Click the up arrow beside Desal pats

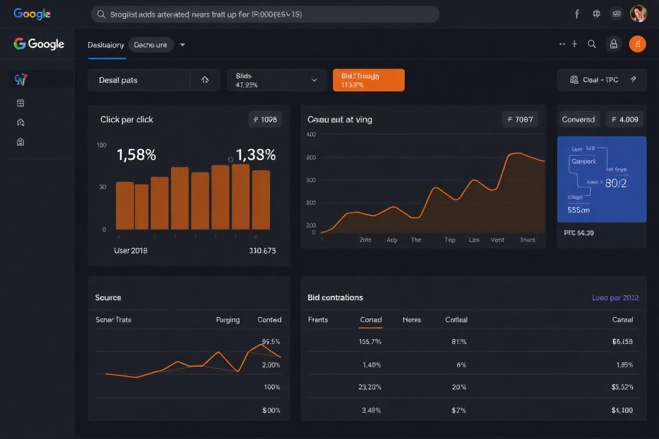pyautogui.click(x=205, y=80)
